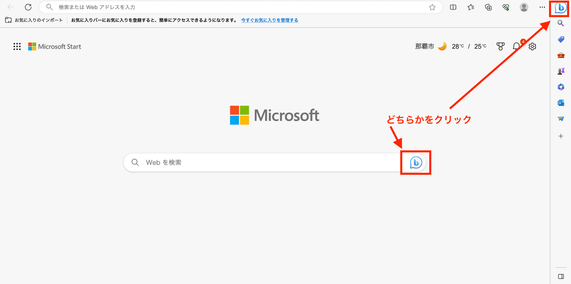
Task: Open the Collections icon
Action: coord(488,7)
